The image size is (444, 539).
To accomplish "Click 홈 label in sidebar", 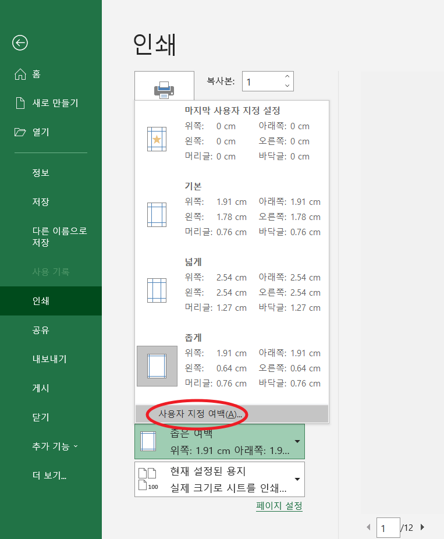I will (x=37, y=74).
